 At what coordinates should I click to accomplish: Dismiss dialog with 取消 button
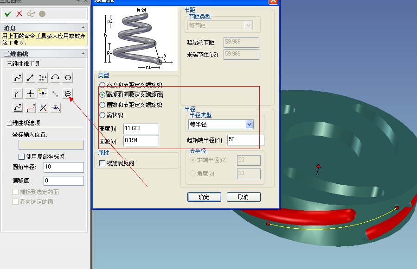244,197
